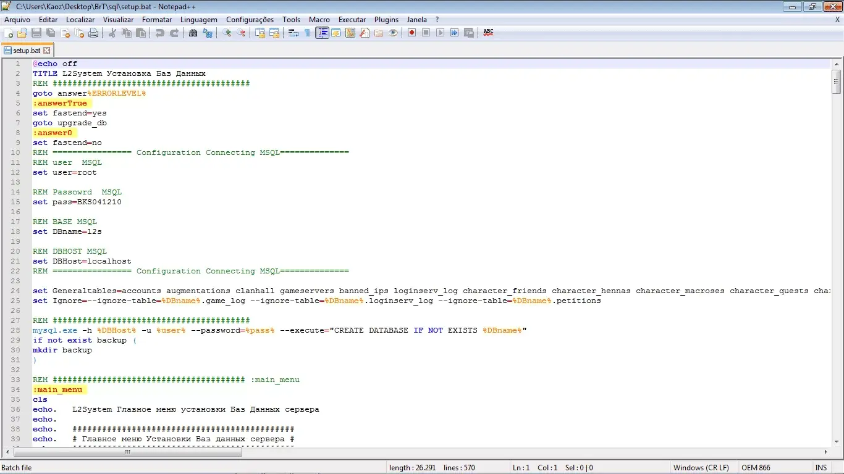Viewport: 844px width, 474px height.
Task: Click the Print toolbar icon
Action: pos(93,33)
